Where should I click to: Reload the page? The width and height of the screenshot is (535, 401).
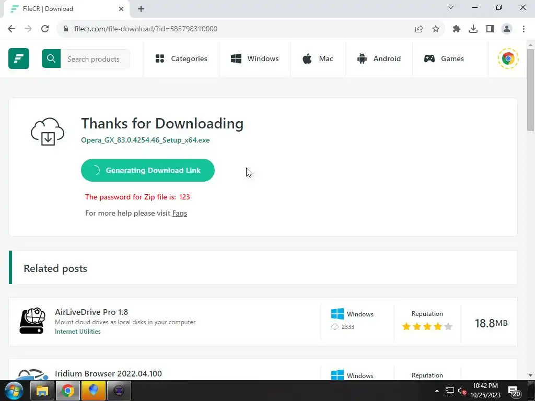45,29
